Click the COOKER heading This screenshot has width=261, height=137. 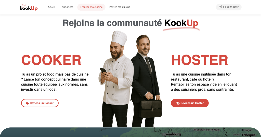point(51,60)
